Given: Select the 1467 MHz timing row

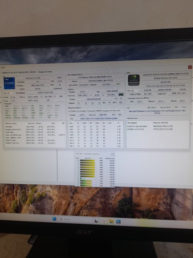Looking at the screenshot, I should [x=96, y=129].
